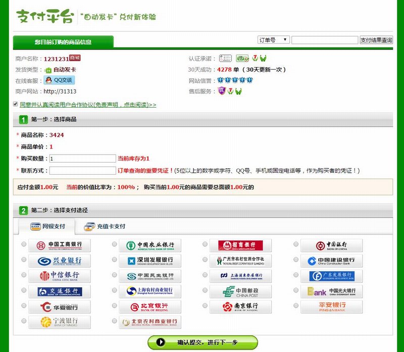Click the 支付平台 site logo
This screenshot has width=404, height=352.
click(45, 16)
